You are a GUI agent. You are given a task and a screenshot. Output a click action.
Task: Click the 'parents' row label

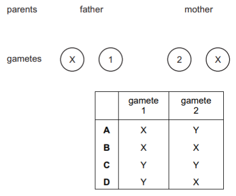coord(22,10)
